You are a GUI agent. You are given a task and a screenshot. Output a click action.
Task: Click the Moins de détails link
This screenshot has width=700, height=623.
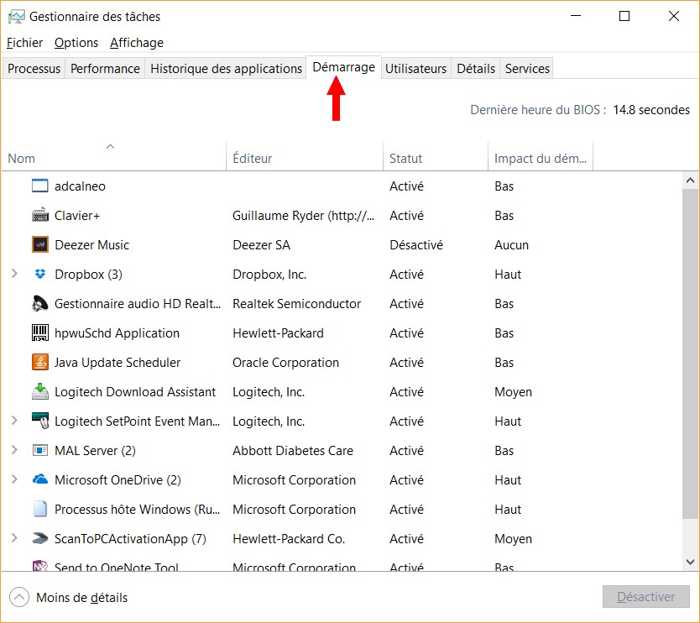pos(81,598)
